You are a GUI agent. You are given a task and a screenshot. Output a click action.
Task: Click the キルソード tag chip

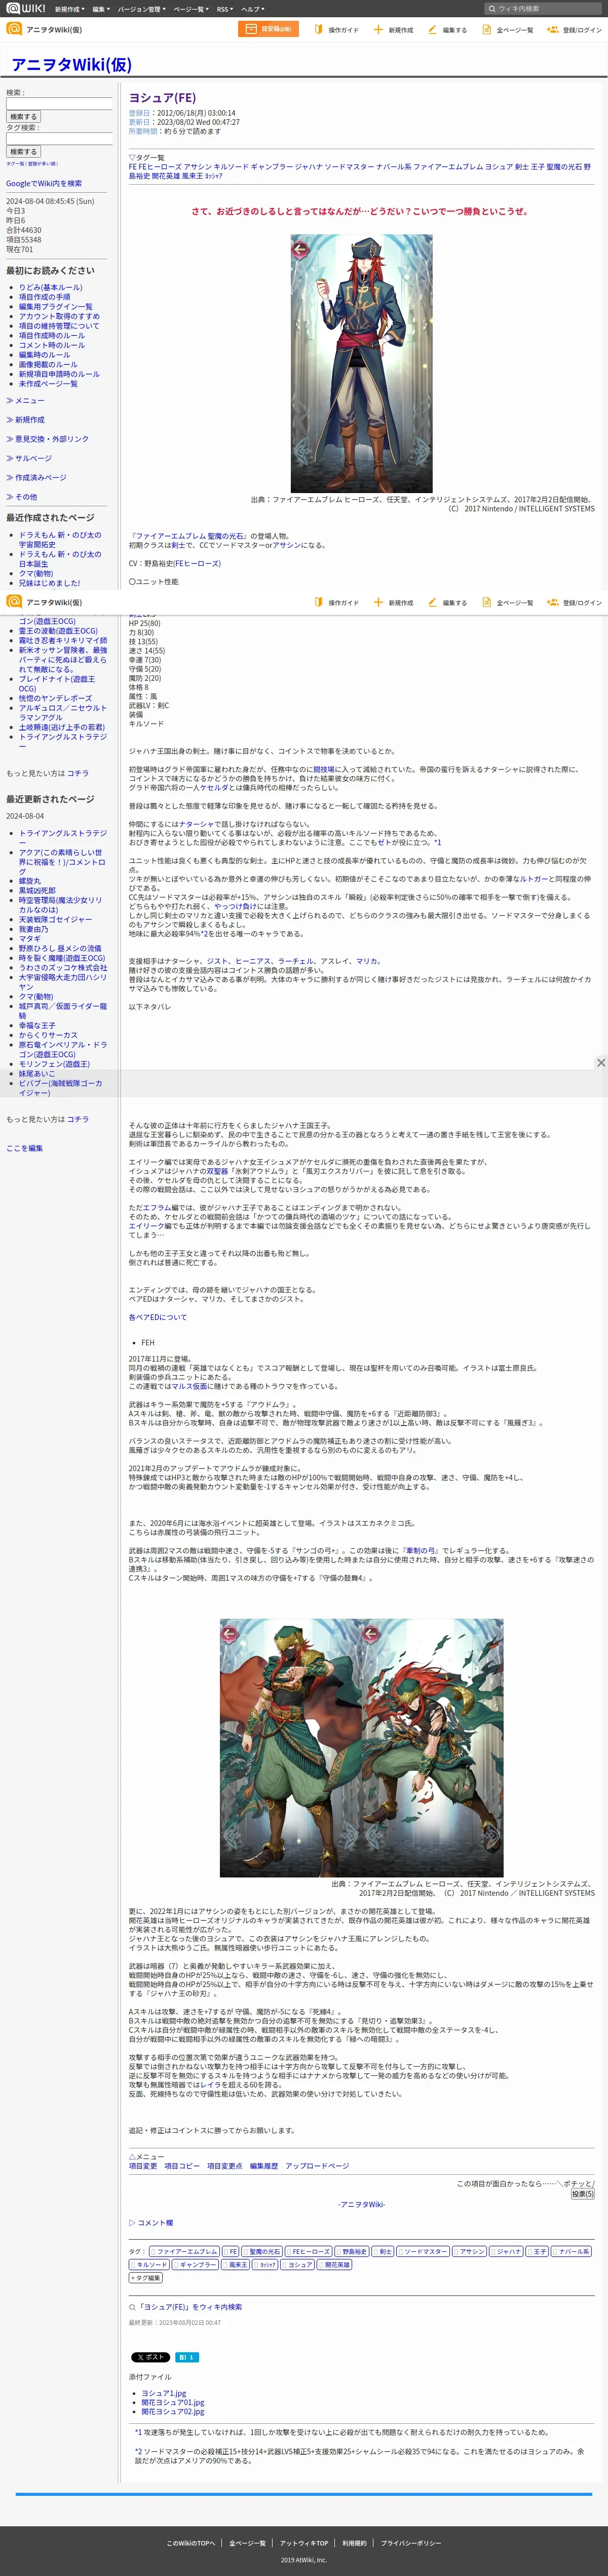tap(149, 2264)
